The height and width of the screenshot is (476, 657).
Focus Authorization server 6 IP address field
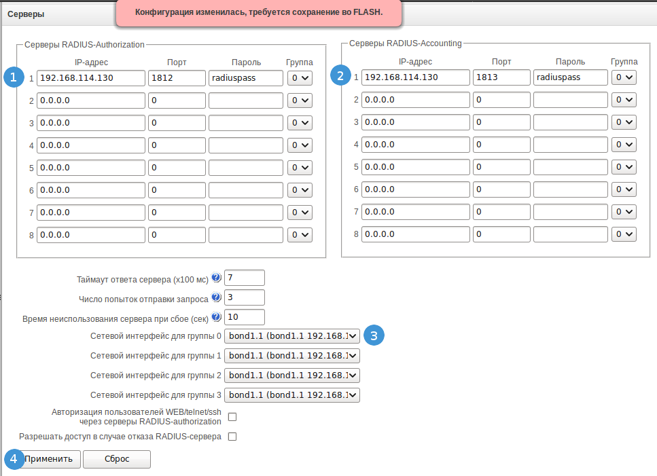click(x=91, y=190)
